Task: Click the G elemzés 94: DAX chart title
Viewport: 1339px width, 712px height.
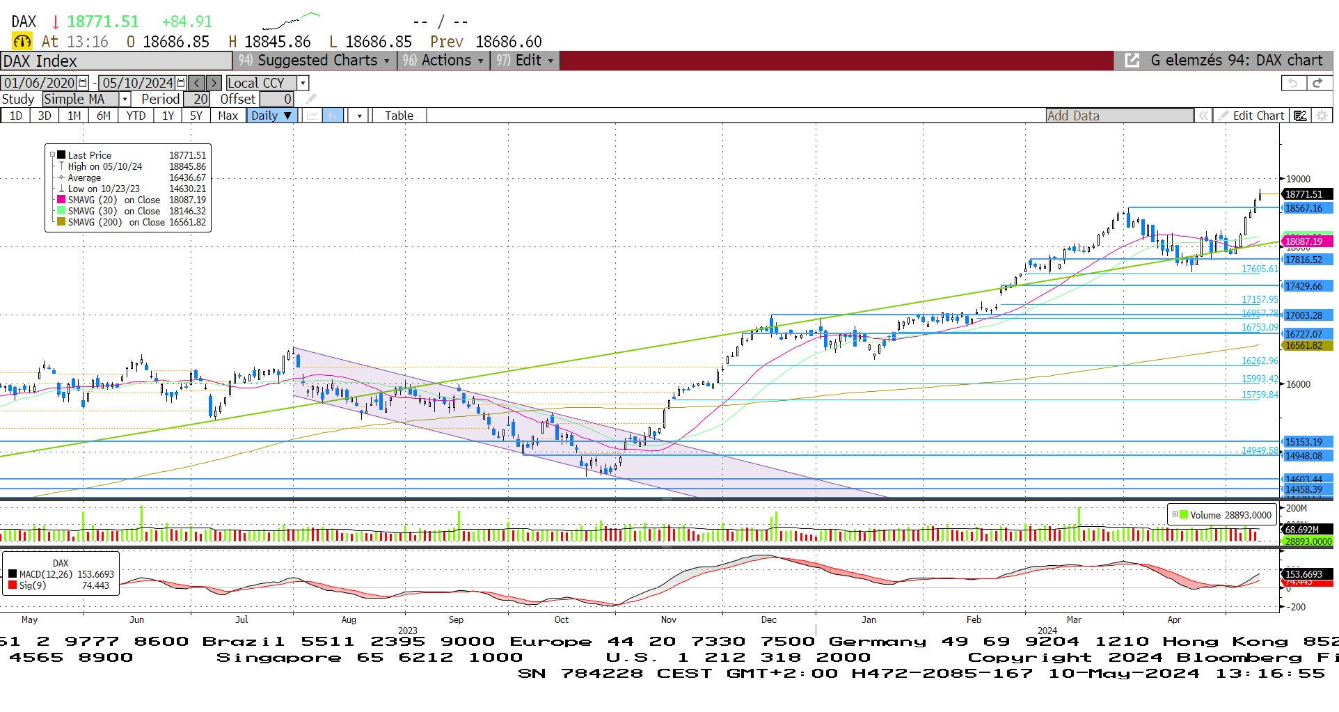Action: point(1236,61)
